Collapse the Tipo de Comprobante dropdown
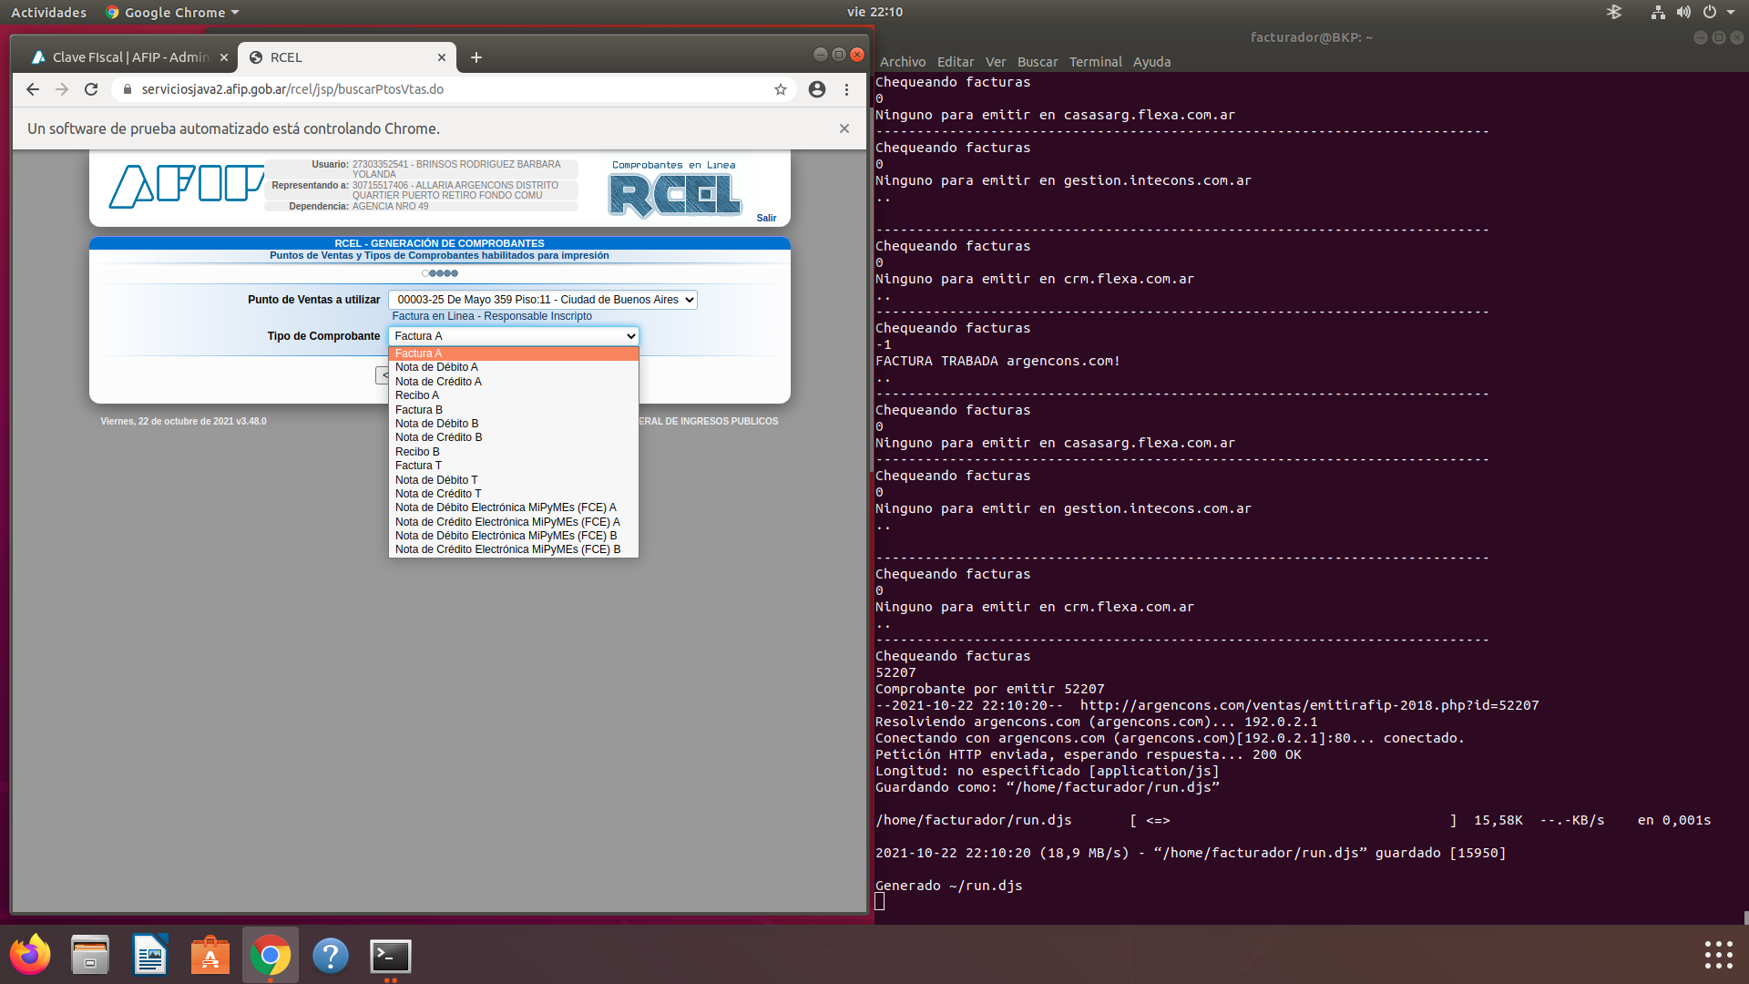Image resolution: width=1749 pixels, height=984 pixels. click(x=514, y=336)
